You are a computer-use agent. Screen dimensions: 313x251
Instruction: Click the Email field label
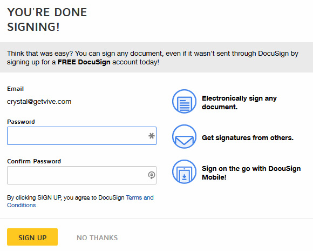pos(15,89)
